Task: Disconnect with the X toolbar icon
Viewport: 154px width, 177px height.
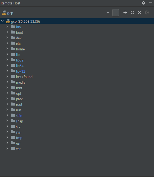Action: click(140, 12)
